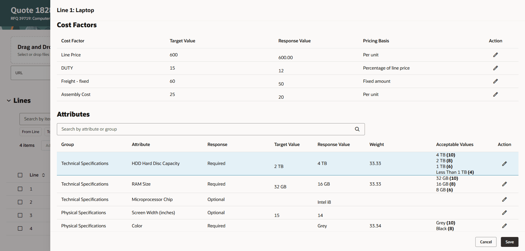Edit the Microprocessor Chip attribute
Image resolution: width=525 pixels, height=251 pixels.
(x=504, y=199)
